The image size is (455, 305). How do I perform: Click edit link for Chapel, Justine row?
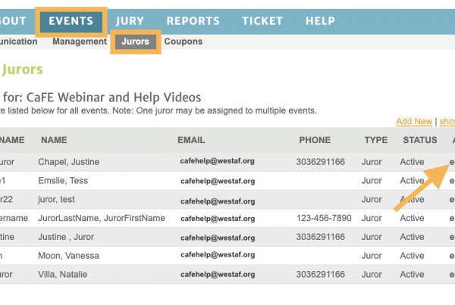point(452,162)
